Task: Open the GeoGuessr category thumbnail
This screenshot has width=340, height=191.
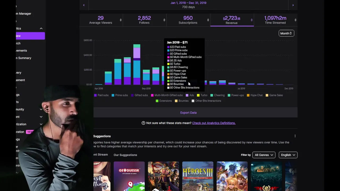Action: 129,176
